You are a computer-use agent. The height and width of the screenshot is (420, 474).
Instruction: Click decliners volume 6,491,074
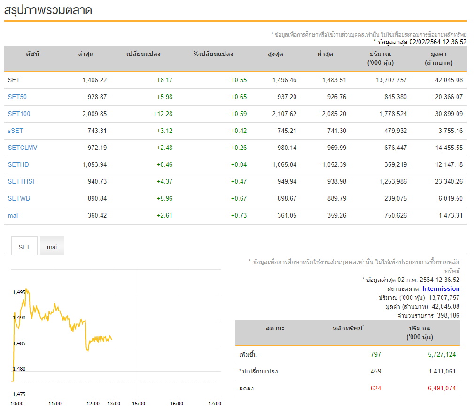[442, 388]
